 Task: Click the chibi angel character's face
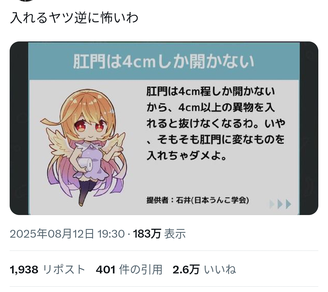tap(88, 125)
